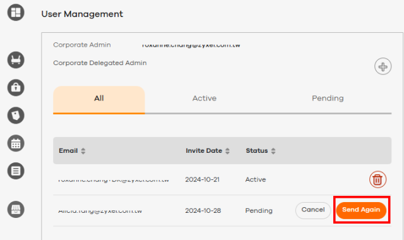Sort by Email column arrows

pyautogui.click(x=83, y=151)
